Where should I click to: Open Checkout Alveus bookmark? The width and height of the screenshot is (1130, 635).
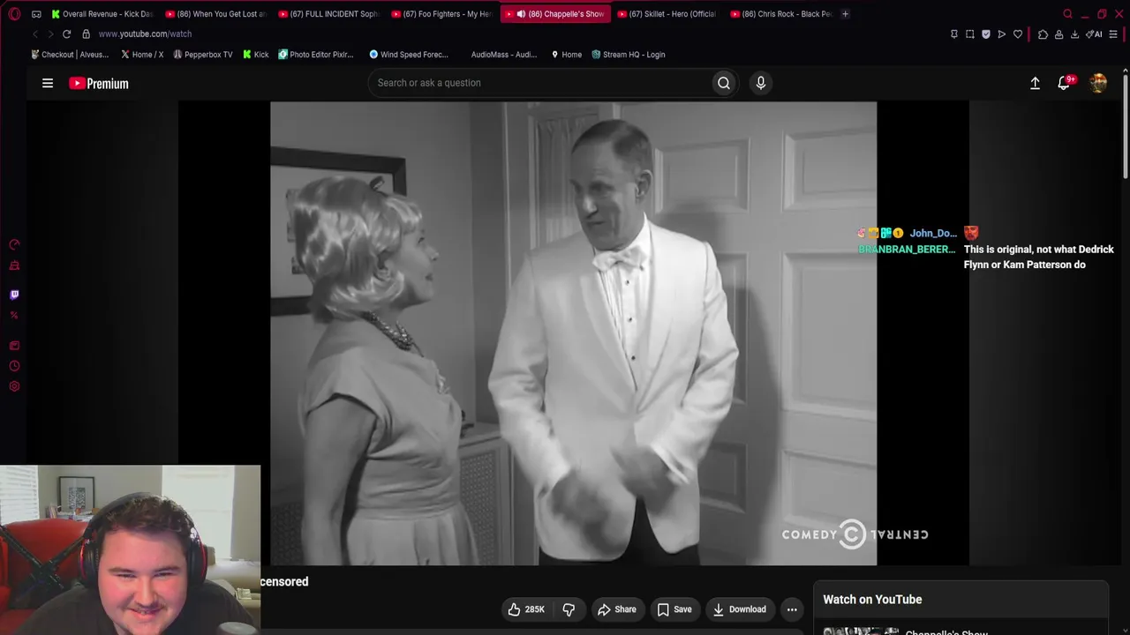pyautogui.click(x=70, y=55)
